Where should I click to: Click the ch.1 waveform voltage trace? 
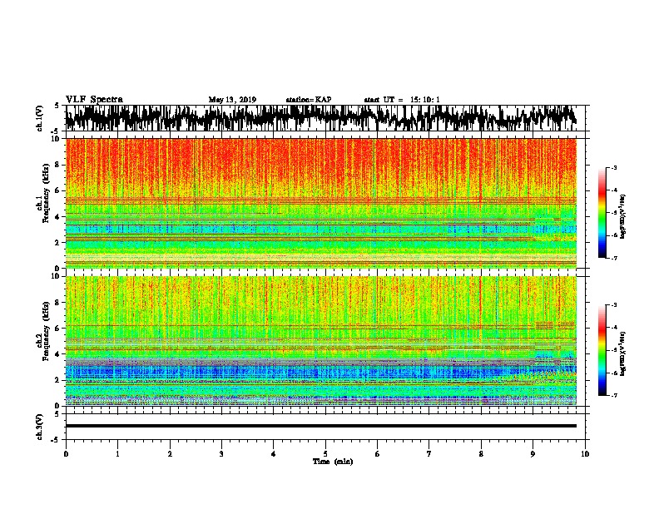[320, 117]
